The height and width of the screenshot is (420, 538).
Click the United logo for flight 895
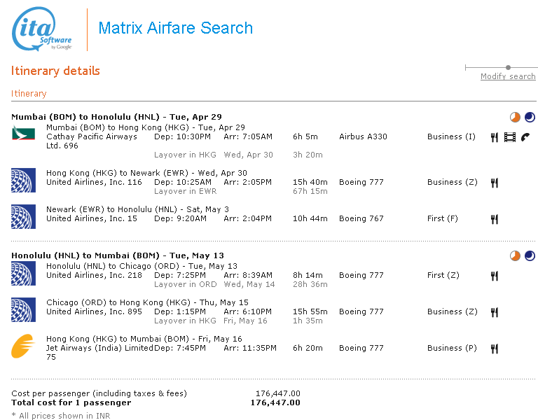pyautogui.click(x=23, y=309)
